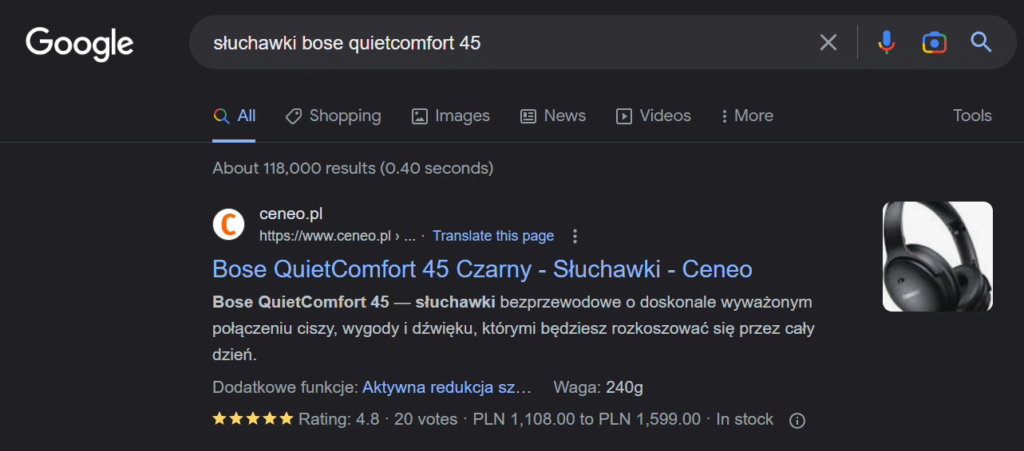Open the Shopping tab
The width and height of the screenshot is (1024, 451).
point(333,116)
